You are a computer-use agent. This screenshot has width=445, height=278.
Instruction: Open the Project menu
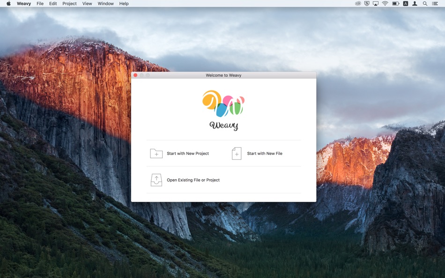(69, 3)
